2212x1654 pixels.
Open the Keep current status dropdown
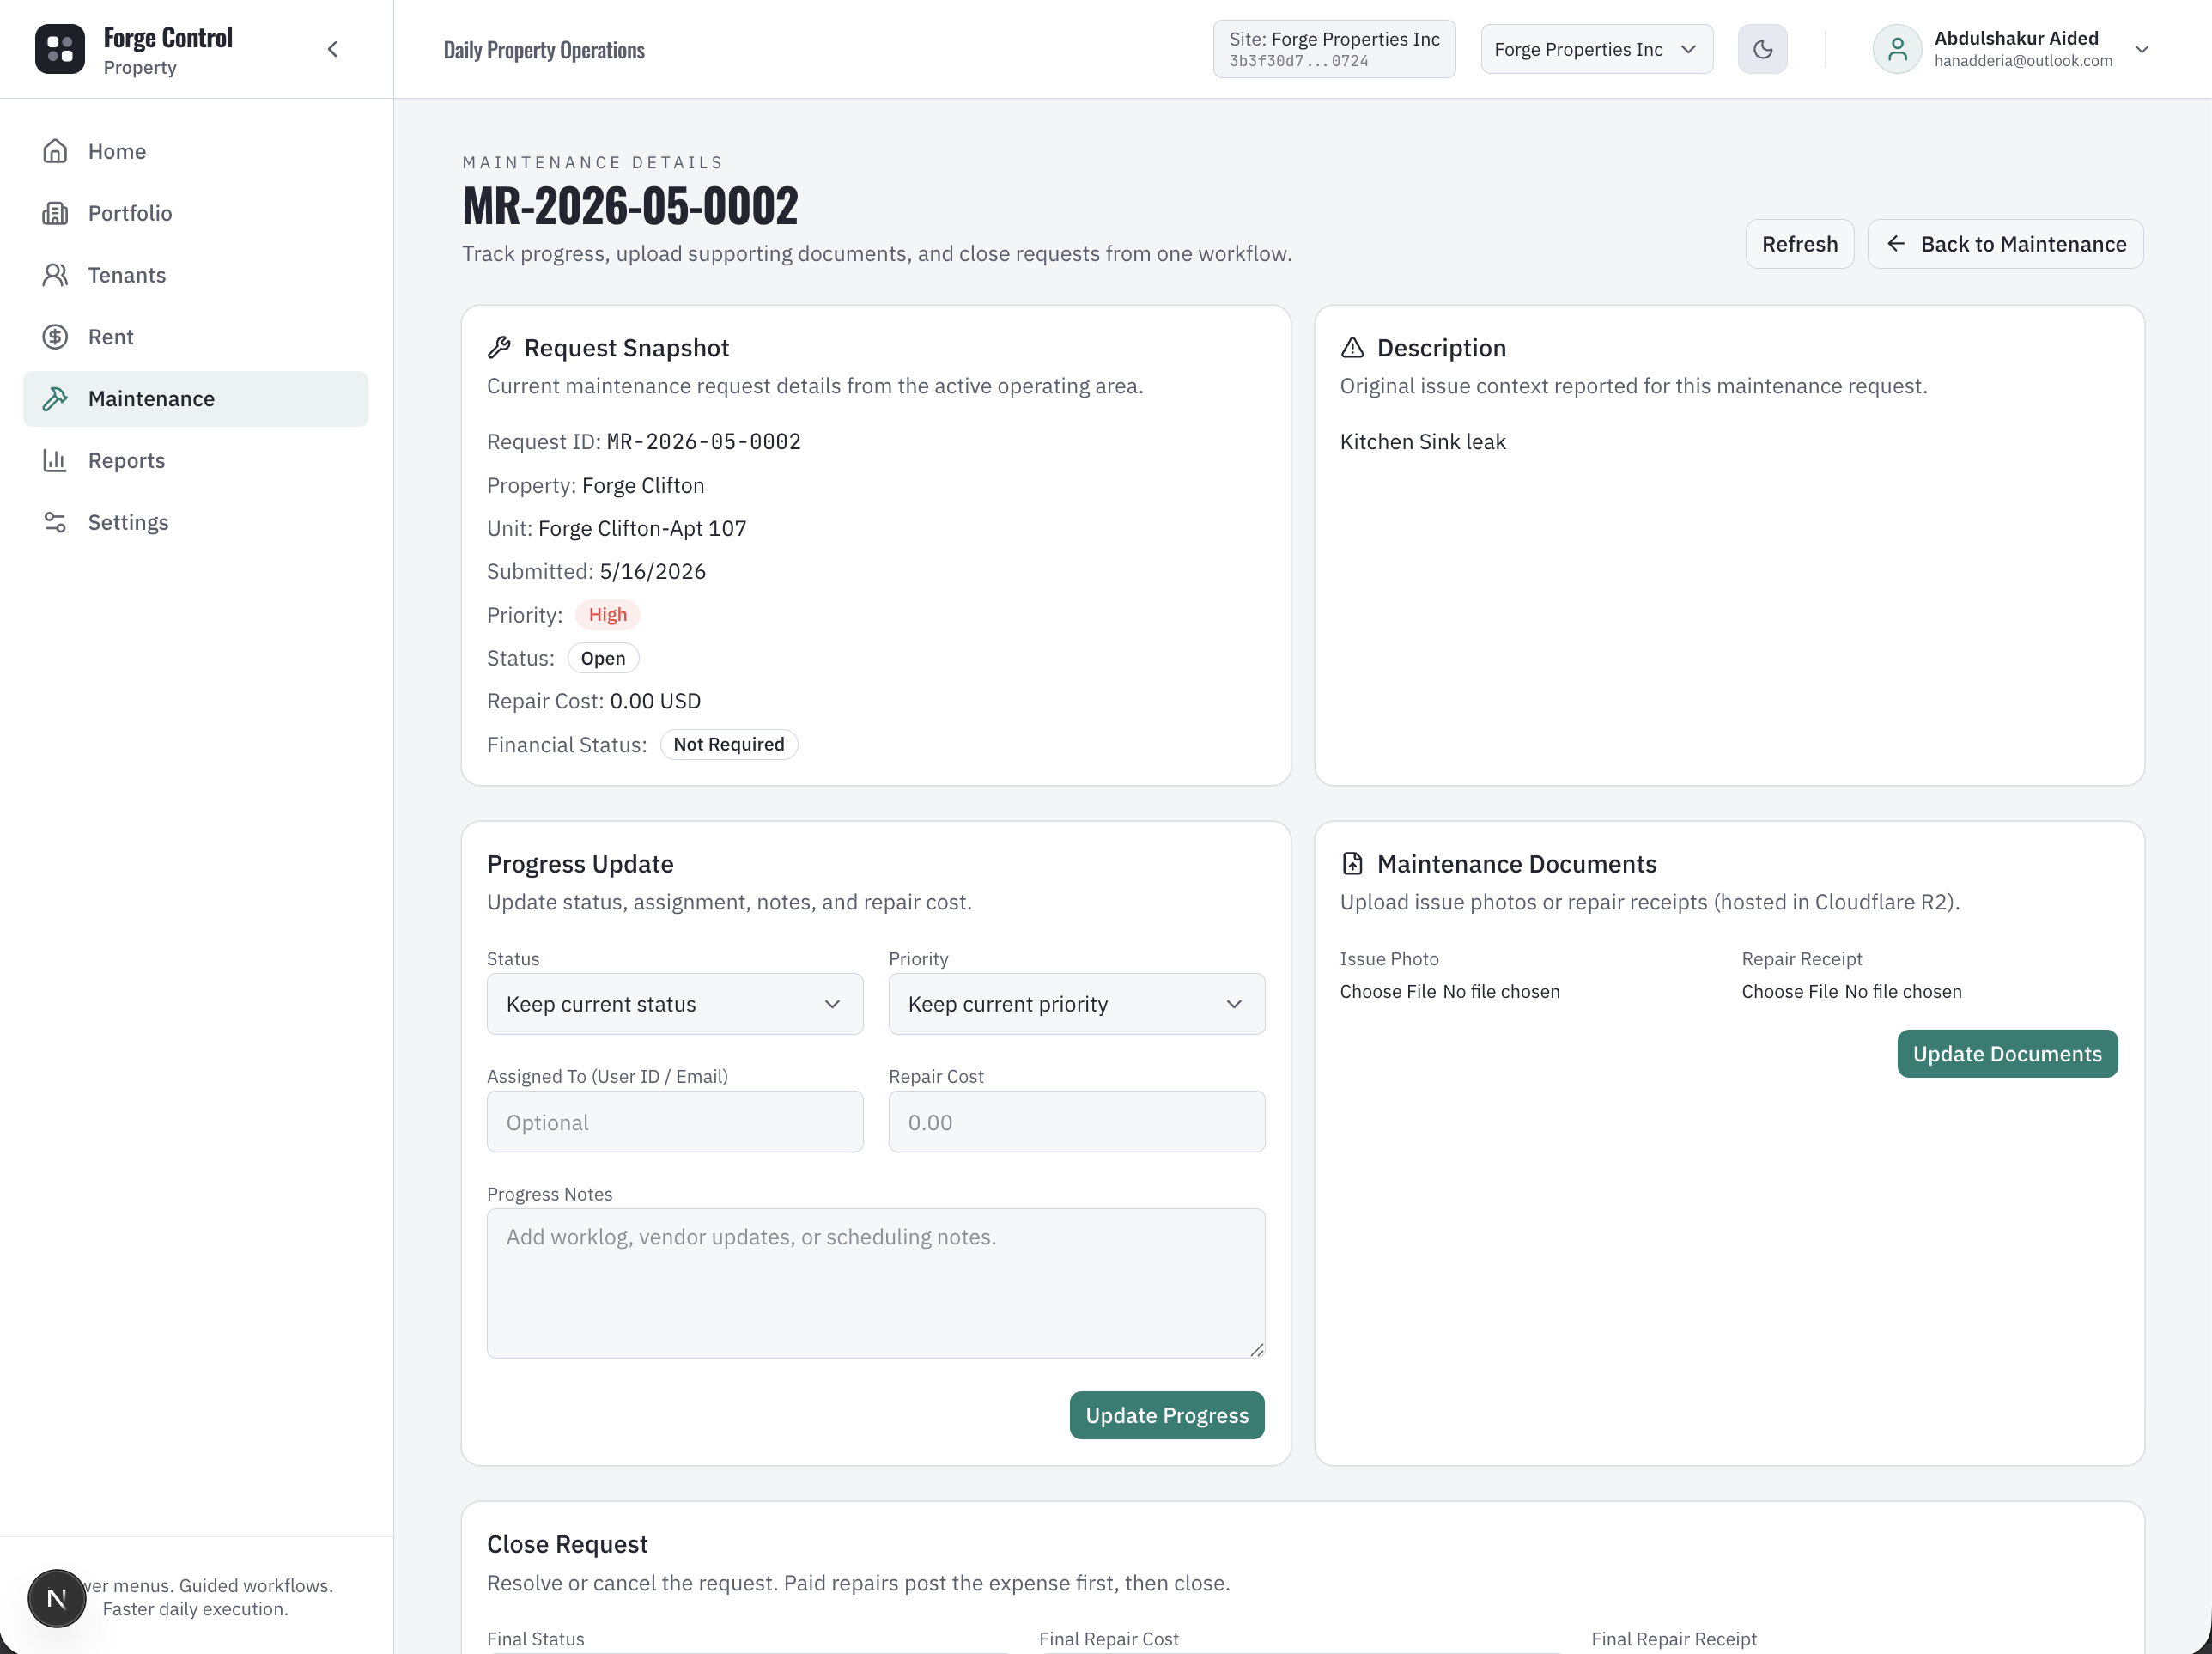coord(675,1004)
